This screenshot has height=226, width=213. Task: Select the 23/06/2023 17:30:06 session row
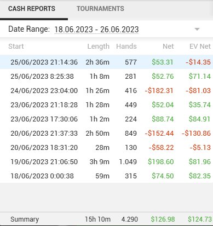point(106,119)
